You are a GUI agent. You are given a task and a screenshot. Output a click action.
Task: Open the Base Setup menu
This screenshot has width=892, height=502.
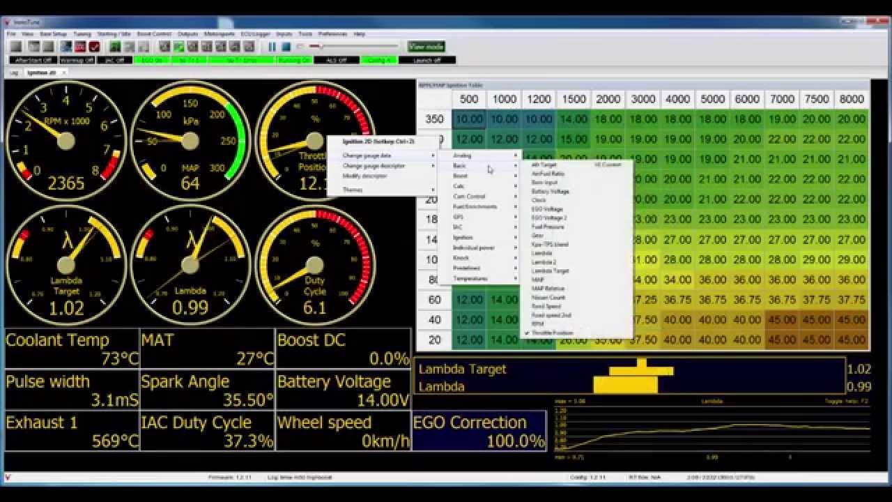[x=54, y=33]
